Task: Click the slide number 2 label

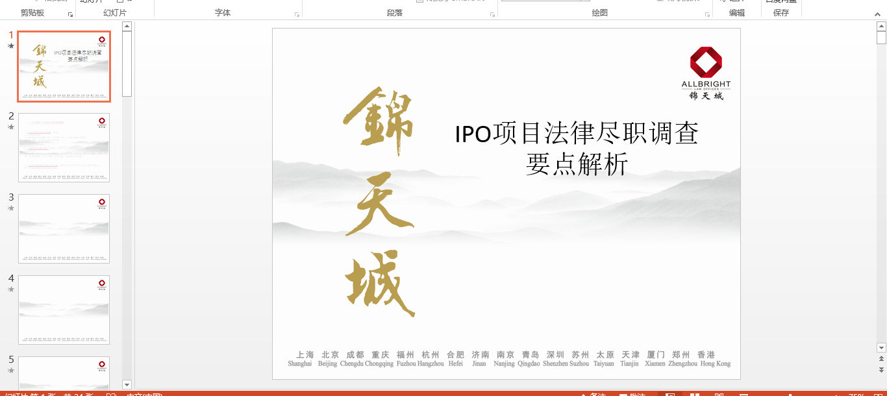Action: pos(11,116)
